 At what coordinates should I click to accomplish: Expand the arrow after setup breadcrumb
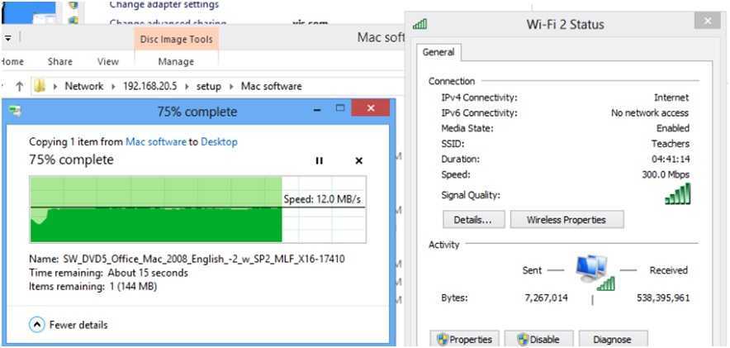pos(231,87)
